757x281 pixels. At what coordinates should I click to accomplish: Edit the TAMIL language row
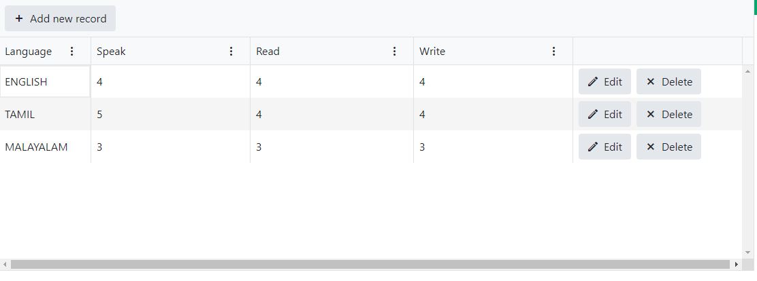click(605, 115)
